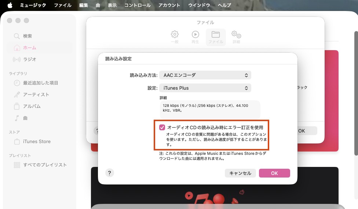Screen dimensions: 358x209
Task: Open the ミュージック menu
Action: coord(33,5)
